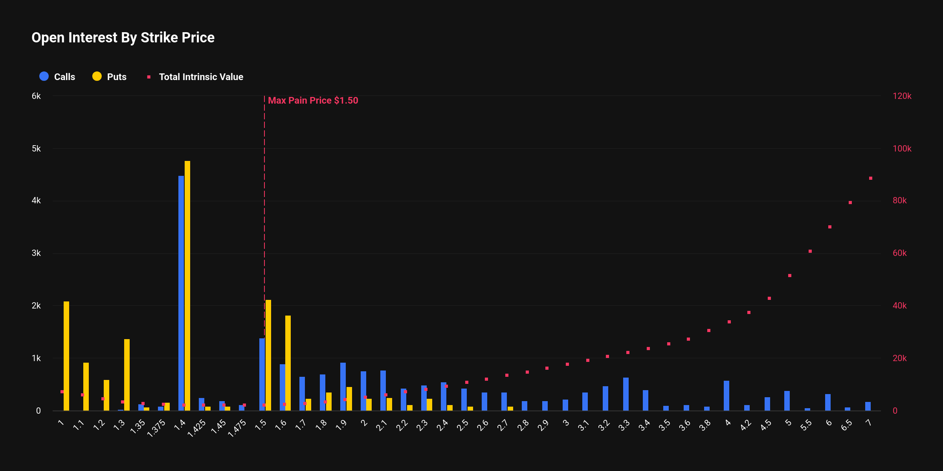
Task: Click the Max Pain Price $1.50 annotation text
Action: (312, 100)
